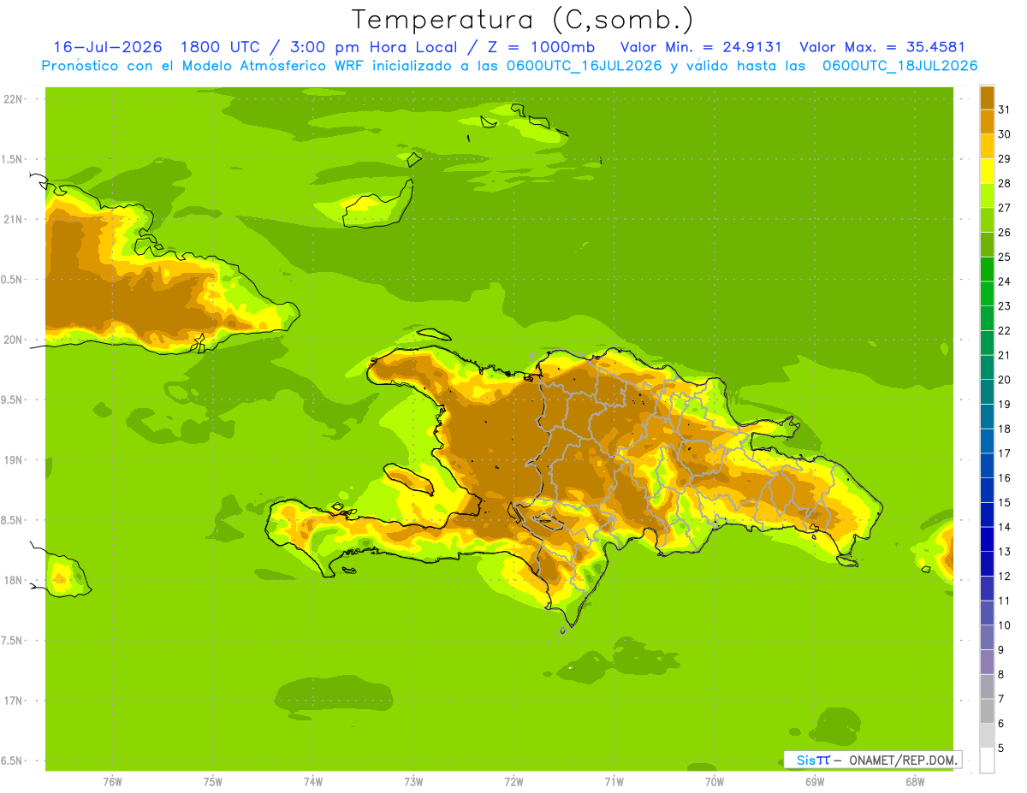Click the legend value '10'
Viewport: 1027px width, 793px height.
[1005, 625]
